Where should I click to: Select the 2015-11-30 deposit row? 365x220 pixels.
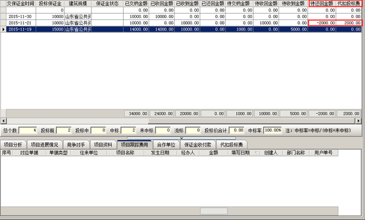(20, 16)
